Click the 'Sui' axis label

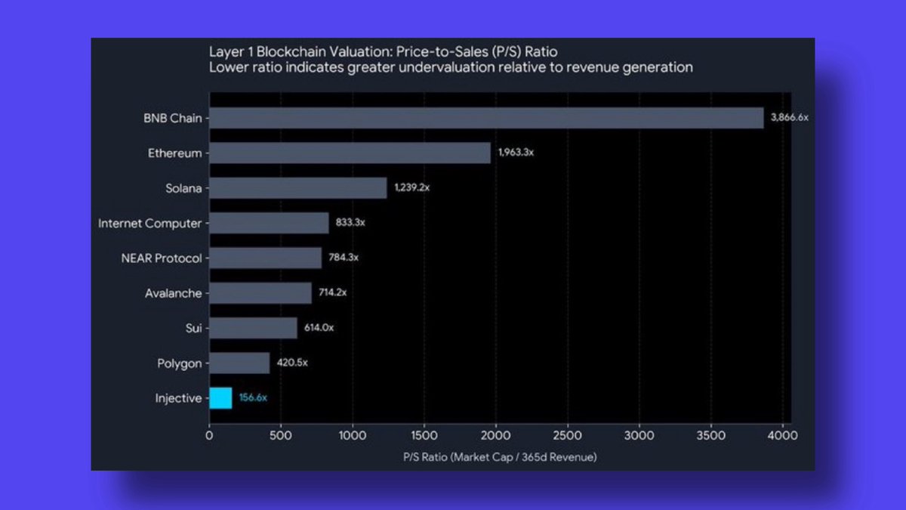tap(193, 329)
